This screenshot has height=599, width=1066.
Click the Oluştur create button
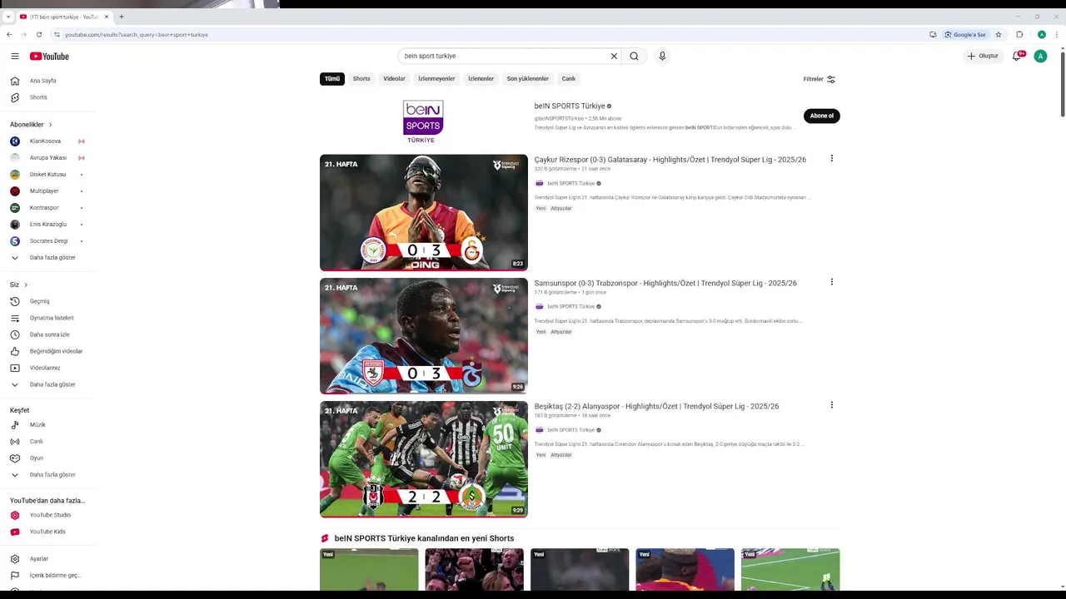tap(984, 56)
